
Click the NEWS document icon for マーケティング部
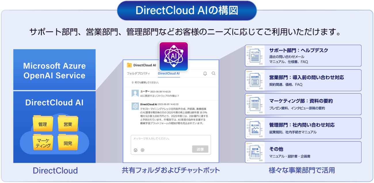point(256,104)
